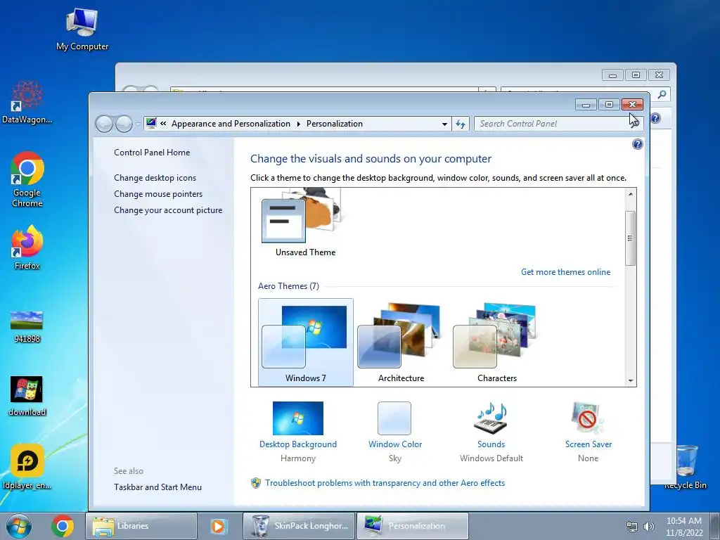Click the search magnifier in background window
This screenshot has width=720, height=540.
tap(662, 94)
